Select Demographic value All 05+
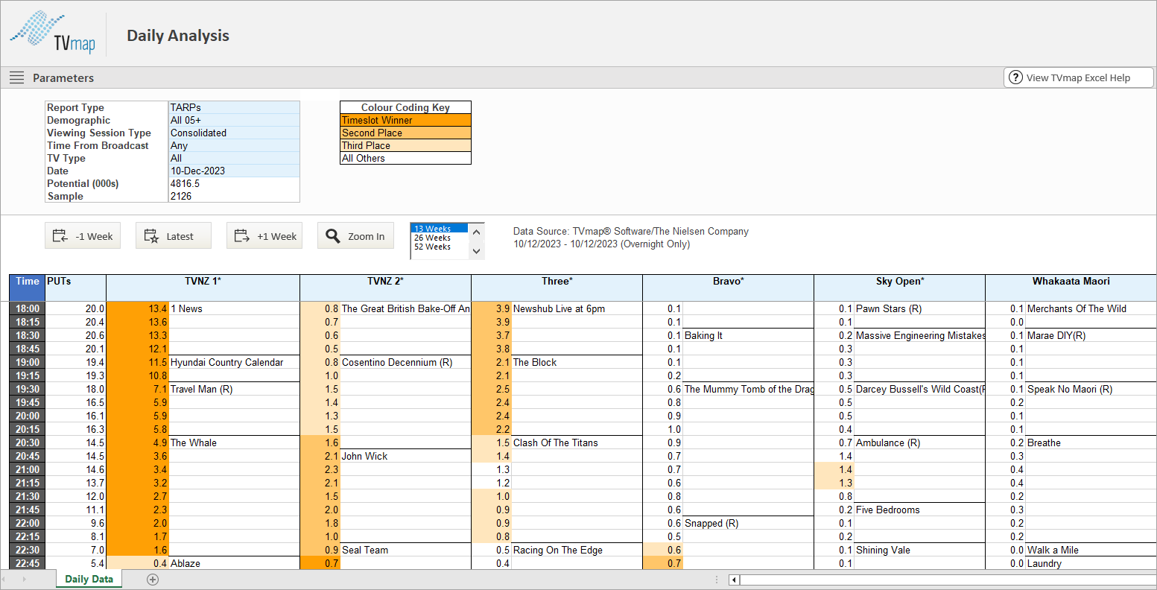The width and height of the screenshot is (1157, 590). 234,120
